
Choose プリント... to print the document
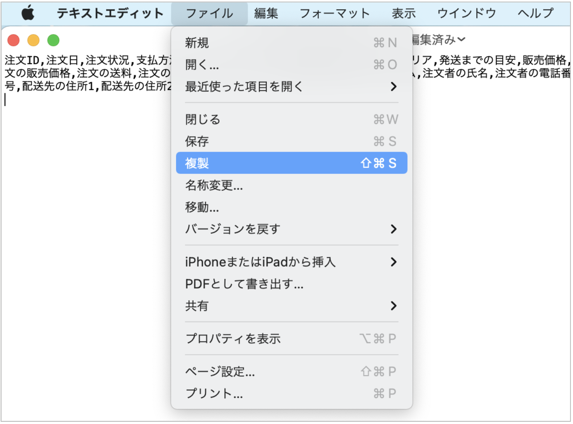click(292, 393)
